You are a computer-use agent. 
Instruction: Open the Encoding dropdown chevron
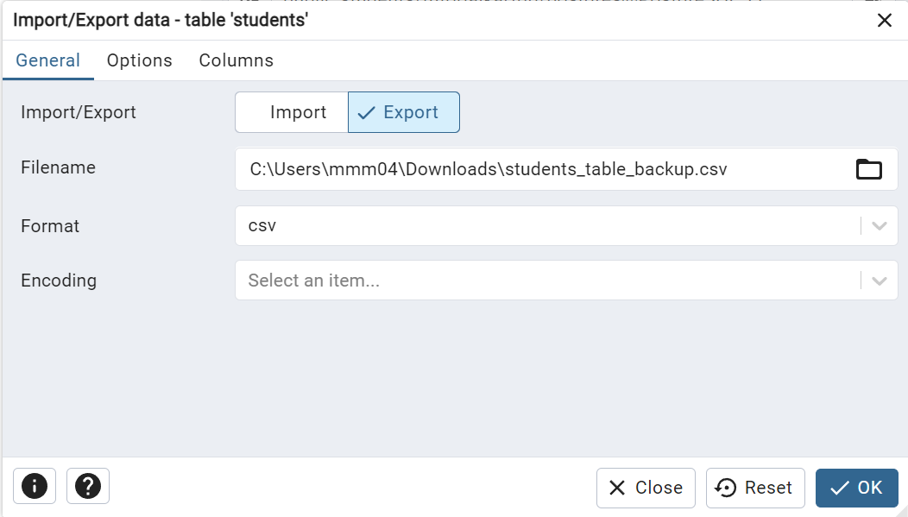pos(880,280)
